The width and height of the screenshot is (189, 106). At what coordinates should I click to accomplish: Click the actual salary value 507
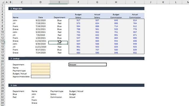[x=97, y=20]
